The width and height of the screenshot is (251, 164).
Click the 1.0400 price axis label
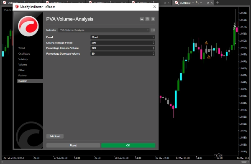pyautogui.click(x=243, y=110)
